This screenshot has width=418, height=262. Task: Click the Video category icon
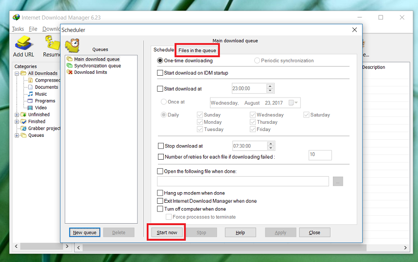(x=31, y=108)
